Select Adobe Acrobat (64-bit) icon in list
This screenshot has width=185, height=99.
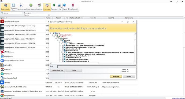coord(2,22)
